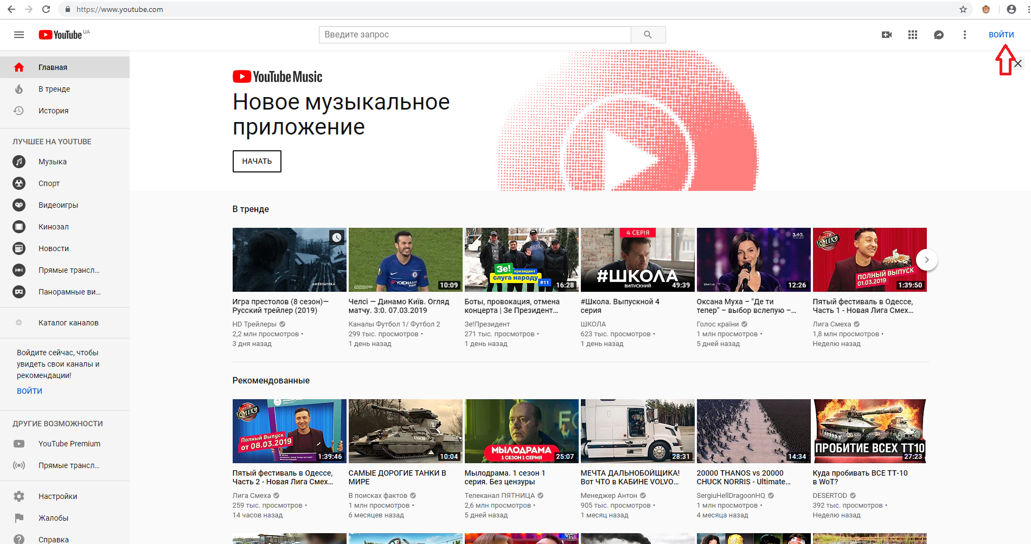Viewport: 1031px width, 544px height.
Task: Click Прямые трансляции under Другие возможности
Action: coord(65,465)
